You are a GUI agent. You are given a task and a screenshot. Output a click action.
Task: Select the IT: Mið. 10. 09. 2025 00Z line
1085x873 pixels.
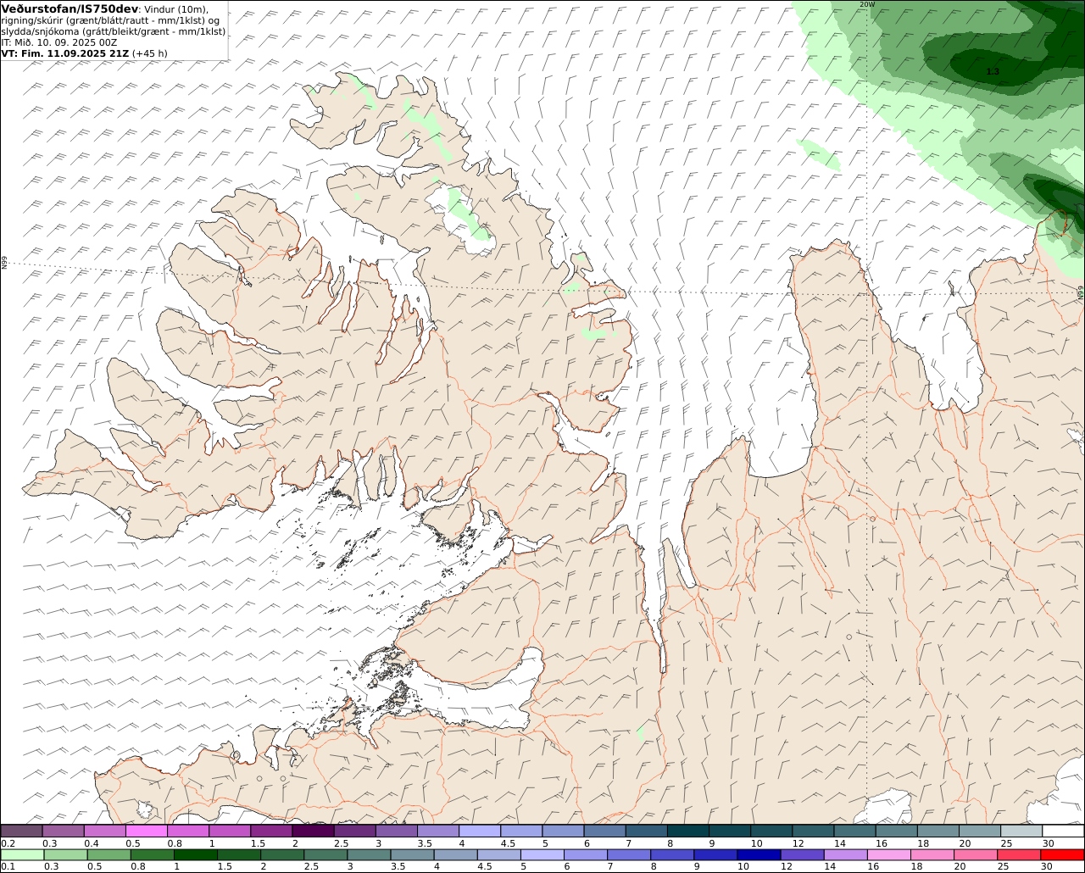tap(59, 42)
